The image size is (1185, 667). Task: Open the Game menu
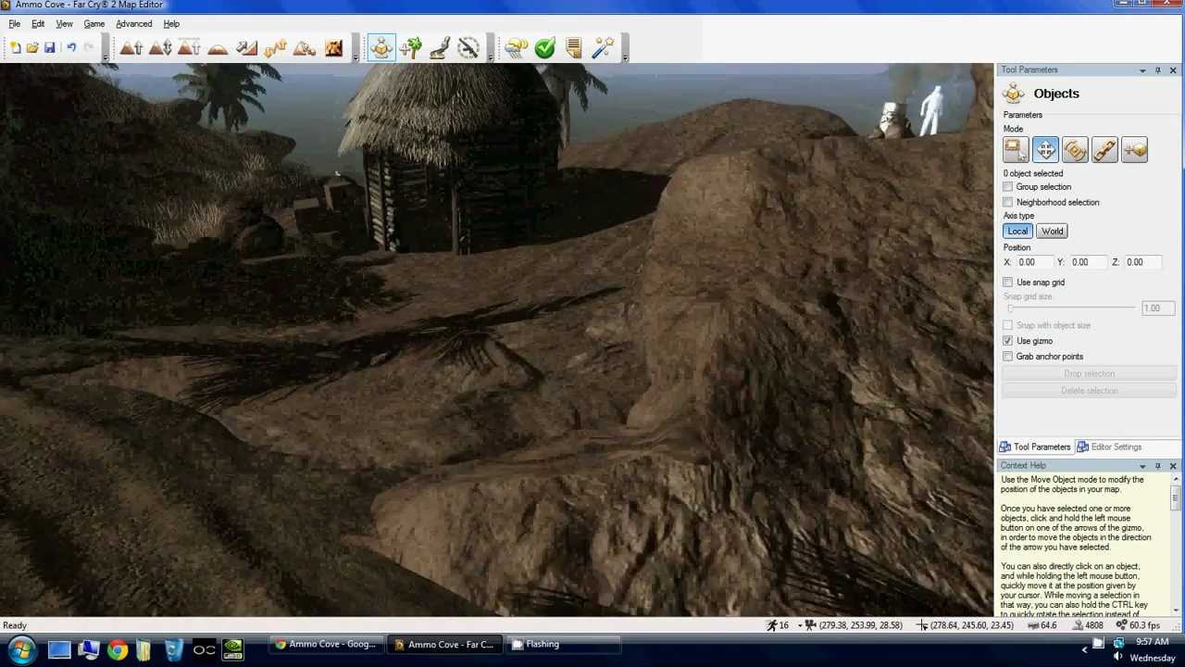pos(94,23)
